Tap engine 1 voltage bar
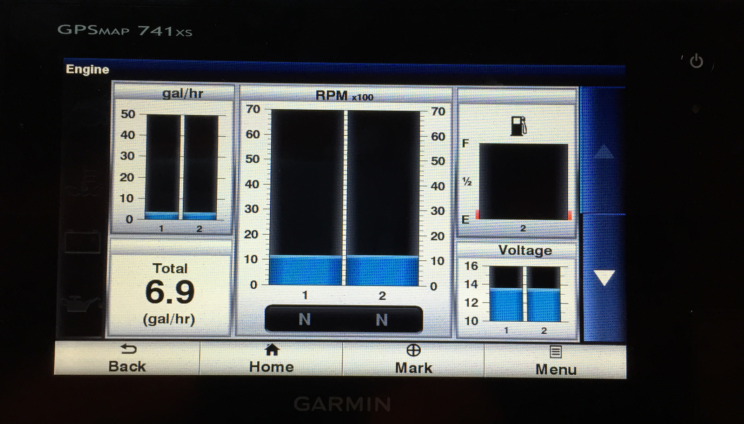The width and height of the screenshot is (744, 424). [x=506, y=294]
